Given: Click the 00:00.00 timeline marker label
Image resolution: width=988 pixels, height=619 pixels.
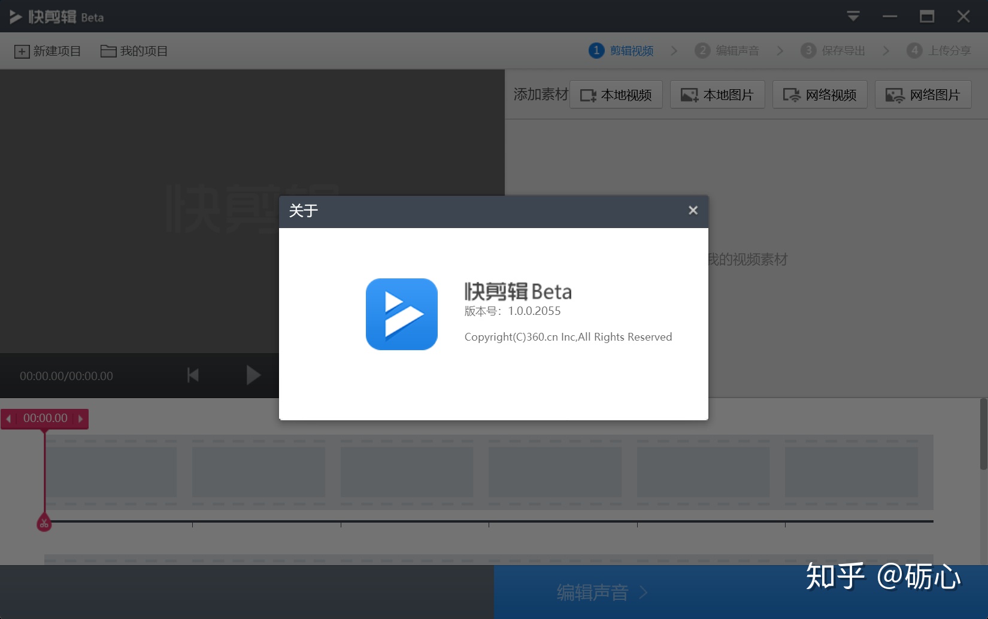Looking at the screenshot, I should (x=46, y=418).
